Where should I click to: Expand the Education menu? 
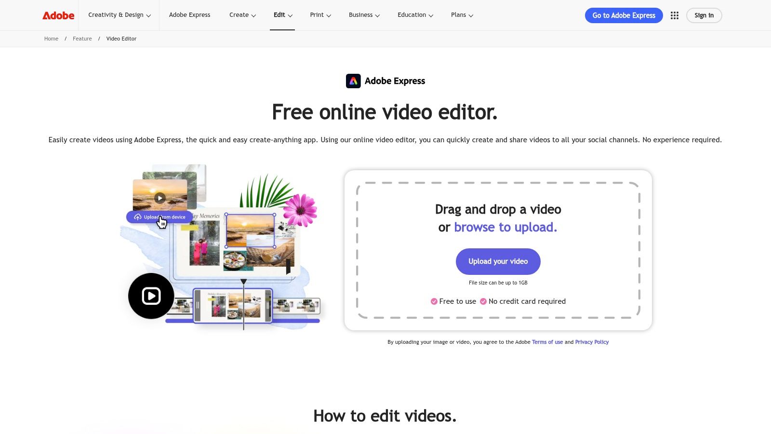pyautogui.click(x=415, y=15)
